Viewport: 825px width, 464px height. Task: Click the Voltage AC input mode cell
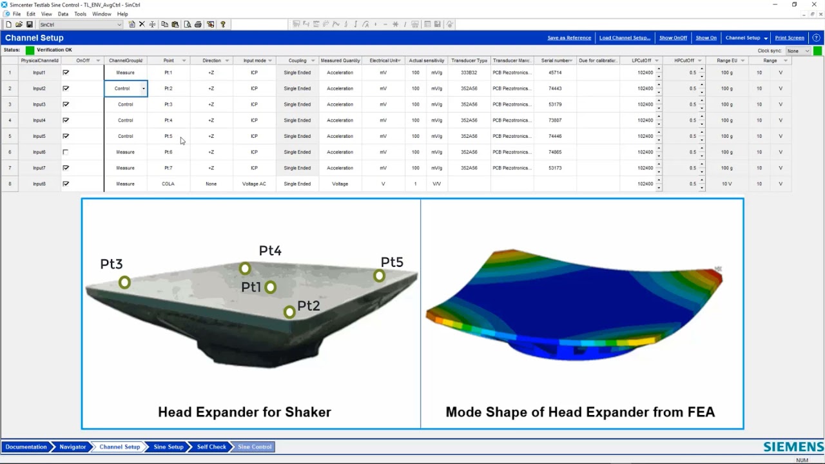pos(254,184)
